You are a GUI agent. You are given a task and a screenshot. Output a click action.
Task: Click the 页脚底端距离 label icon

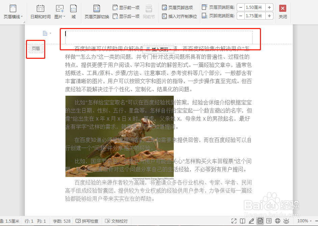(205, 16)
